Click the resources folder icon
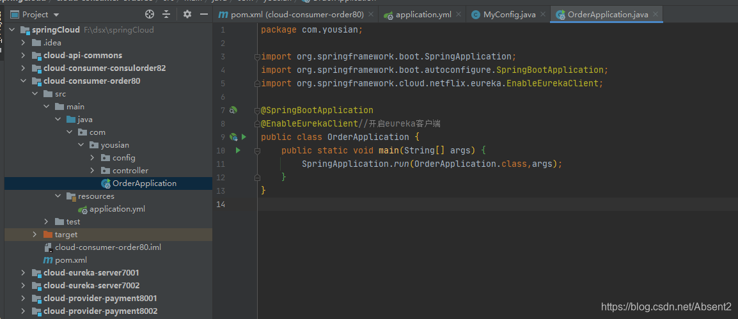 click(x=71, y=196)
